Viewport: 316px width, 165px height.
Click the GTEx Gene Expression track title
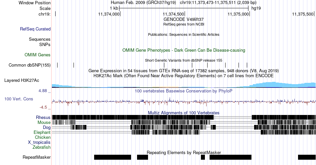pos(184,71)
